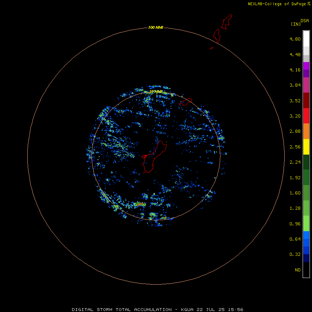Select the 2.88 legend value
The height and width of the screenshot is (312, 312).
(x=295, y=131)
